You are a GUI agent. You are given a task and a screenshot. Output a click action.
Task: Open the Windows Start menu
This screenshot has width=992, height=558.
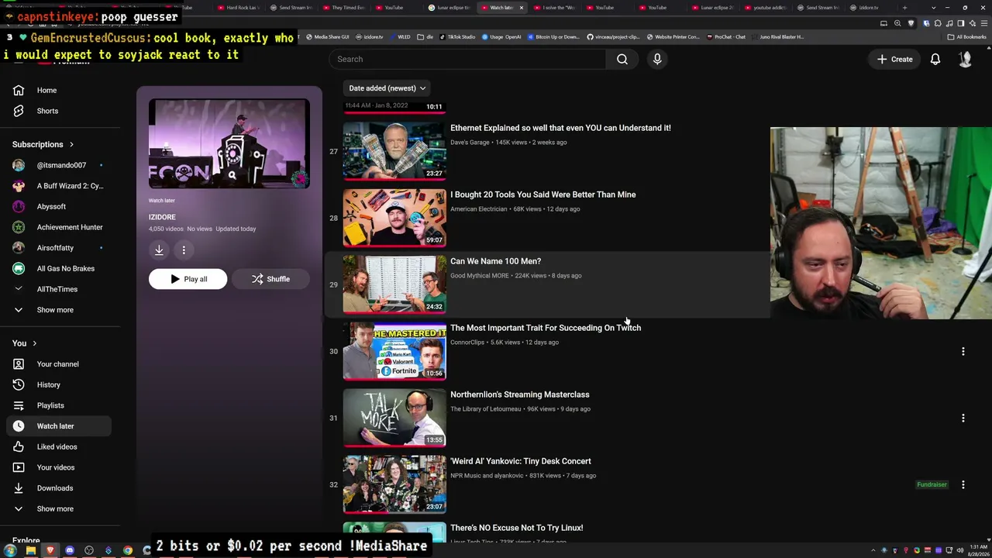coord(10,550)
